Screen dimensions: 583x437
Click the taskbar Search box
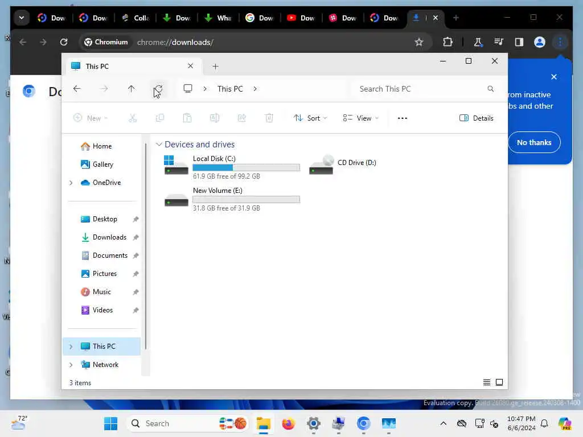point(188,423)
